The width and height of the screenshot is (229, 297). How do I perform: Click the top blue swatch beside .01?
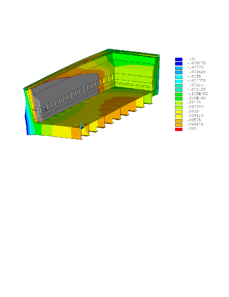[179, 59]
